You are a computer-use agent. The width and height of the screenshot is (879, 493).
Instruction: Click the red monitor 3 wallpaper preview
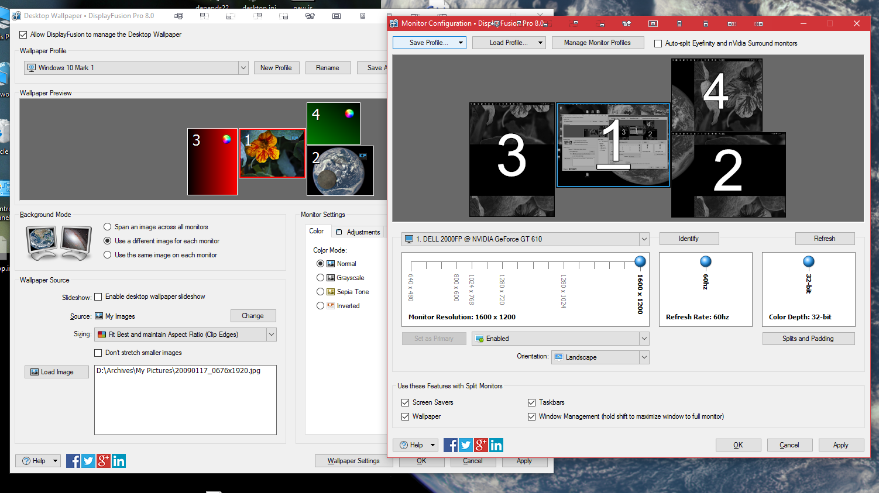pyautogui.click(x=212, y=161)
